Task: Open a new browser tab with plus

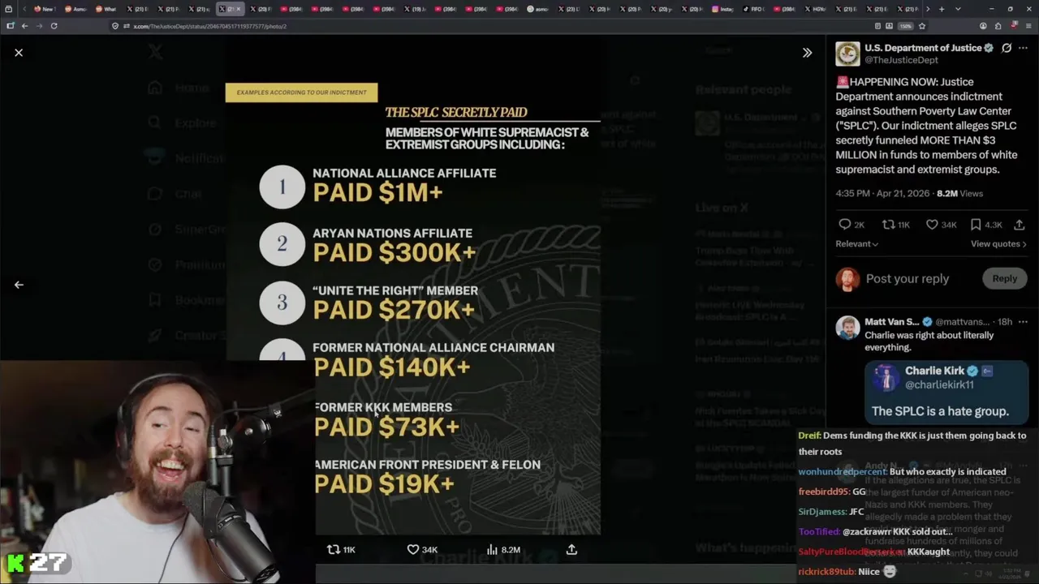Action: point(942,9)
